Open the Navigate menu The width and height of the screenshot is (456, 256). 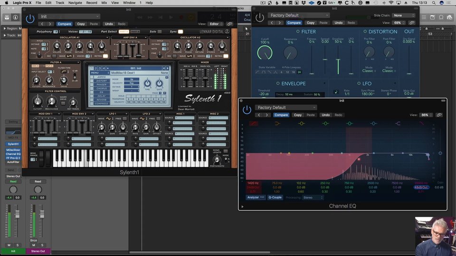tap(75, 3)
